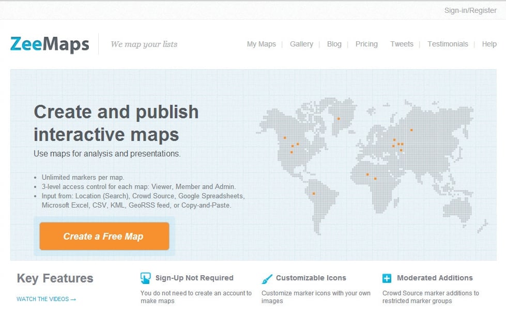Follow the Watch the Videos link

tap(46, 299)
